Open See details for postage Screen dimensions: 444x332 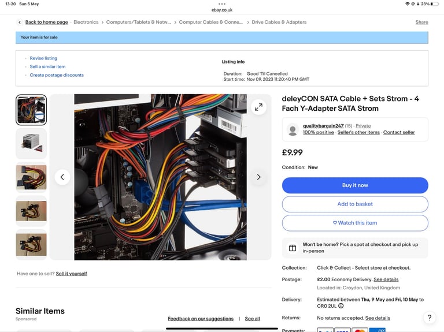386,279
